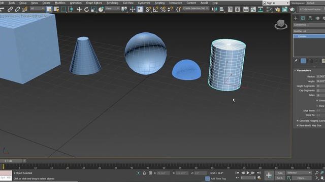
Task: Open the Workspaces Default dropdown
Action: click(x=315, y=3)
